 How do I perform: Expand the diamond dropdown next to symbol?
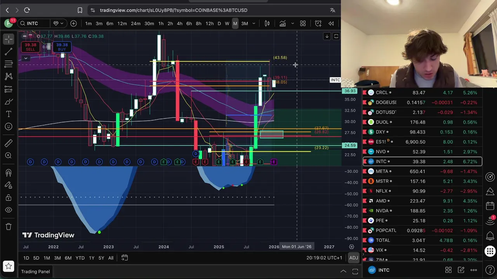58,24
